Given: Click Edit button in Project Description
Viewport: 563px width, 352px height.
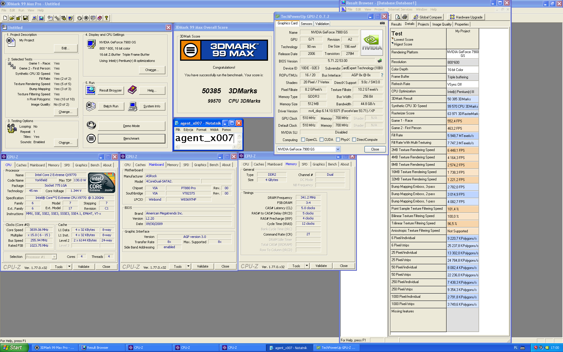Looking at the screenshot, I should tap(66, 48).
